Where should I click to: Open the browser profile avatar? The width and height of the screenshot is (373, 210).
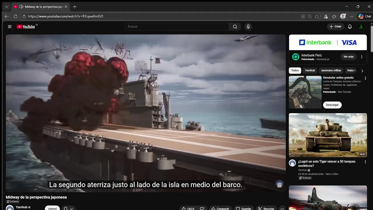pos(343,16)
